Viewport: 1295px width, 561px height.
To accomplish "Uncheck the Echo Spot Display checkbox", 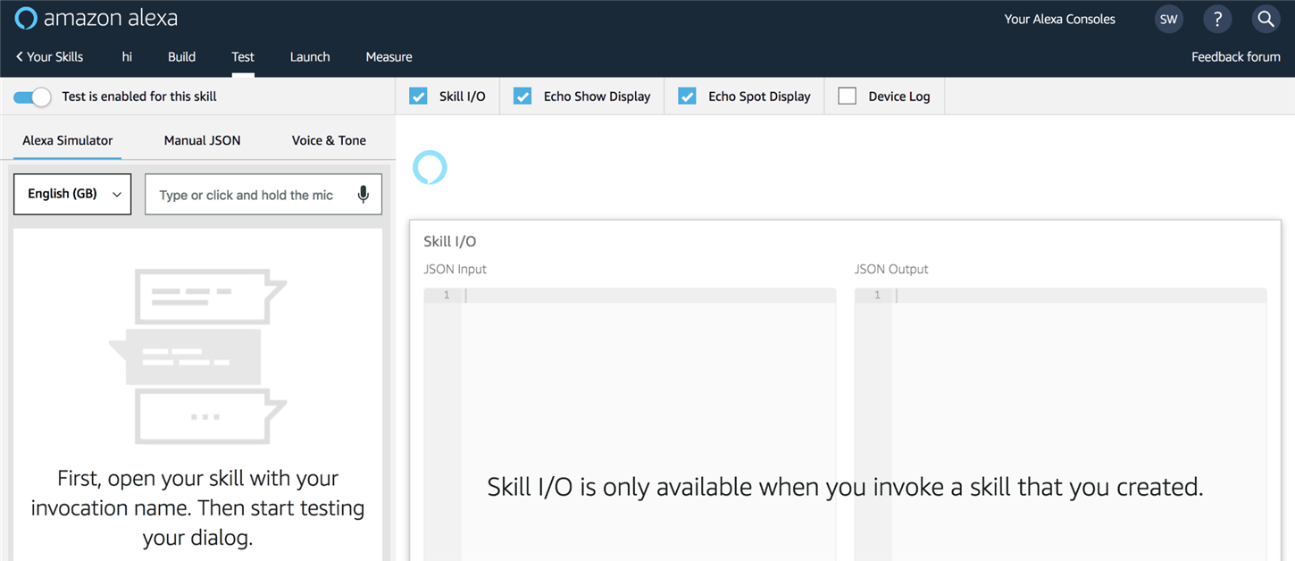I will [x=687, y=96].
